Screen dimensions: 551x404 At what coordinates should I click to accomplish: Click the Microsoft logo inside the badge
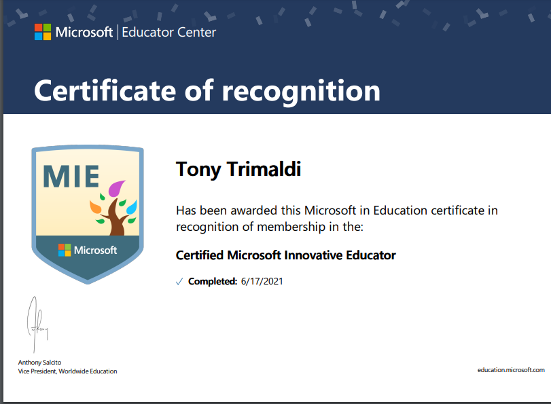(x=88, y=250)
